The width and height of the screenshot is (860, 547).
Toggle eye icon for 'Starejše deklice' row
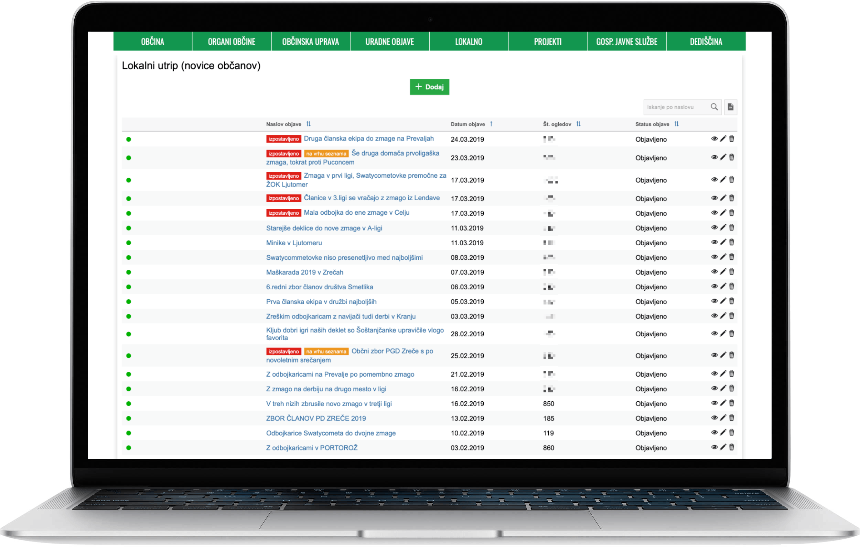point(714,228)
